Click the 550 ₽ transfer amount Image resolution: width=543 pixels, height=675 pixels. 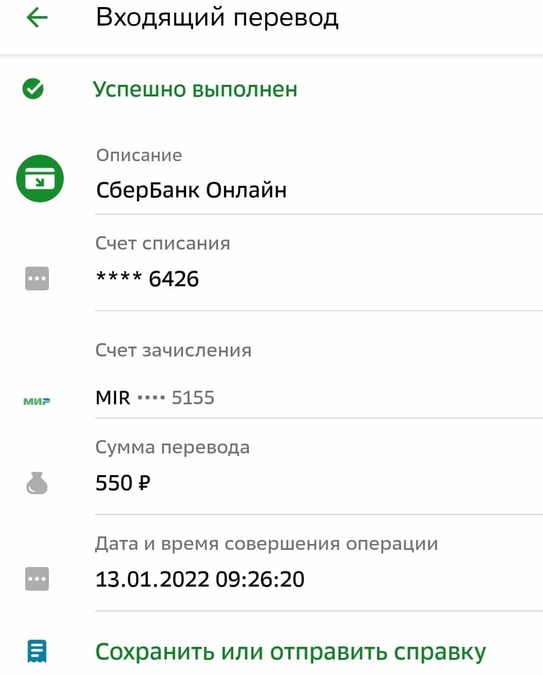pos(123,483)
